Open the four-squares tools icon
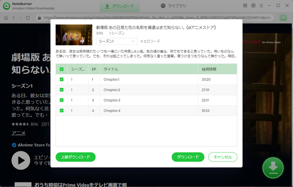Screen dimensions: 293x187 (245, 5)
